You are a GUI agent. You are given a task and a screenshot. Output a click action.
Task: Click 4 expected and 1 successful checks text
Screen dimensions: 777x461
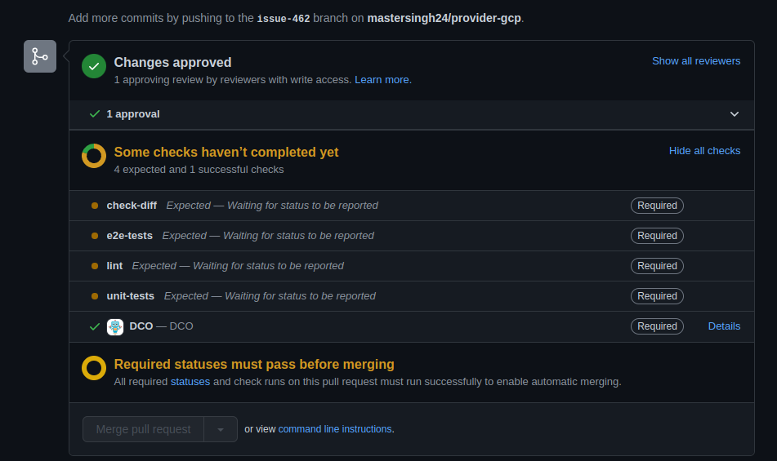pyautogui.click(x=199, y=170)
